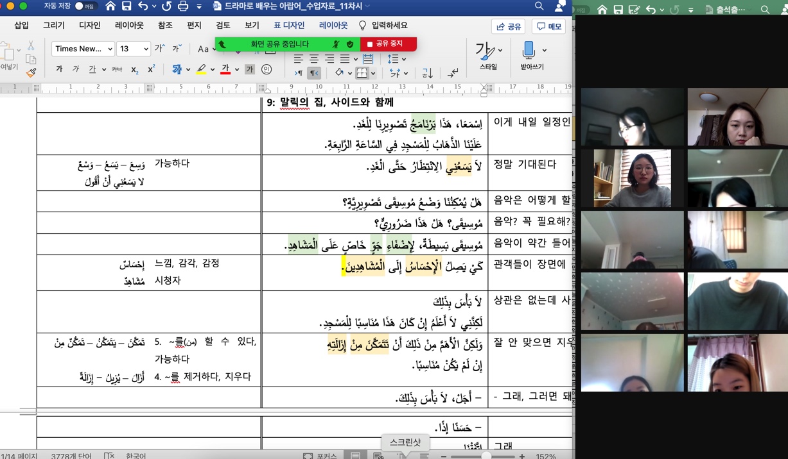This screenshot has height=459, width=788.
Task: Click the sort icon in ribbon
Action: 427,72
